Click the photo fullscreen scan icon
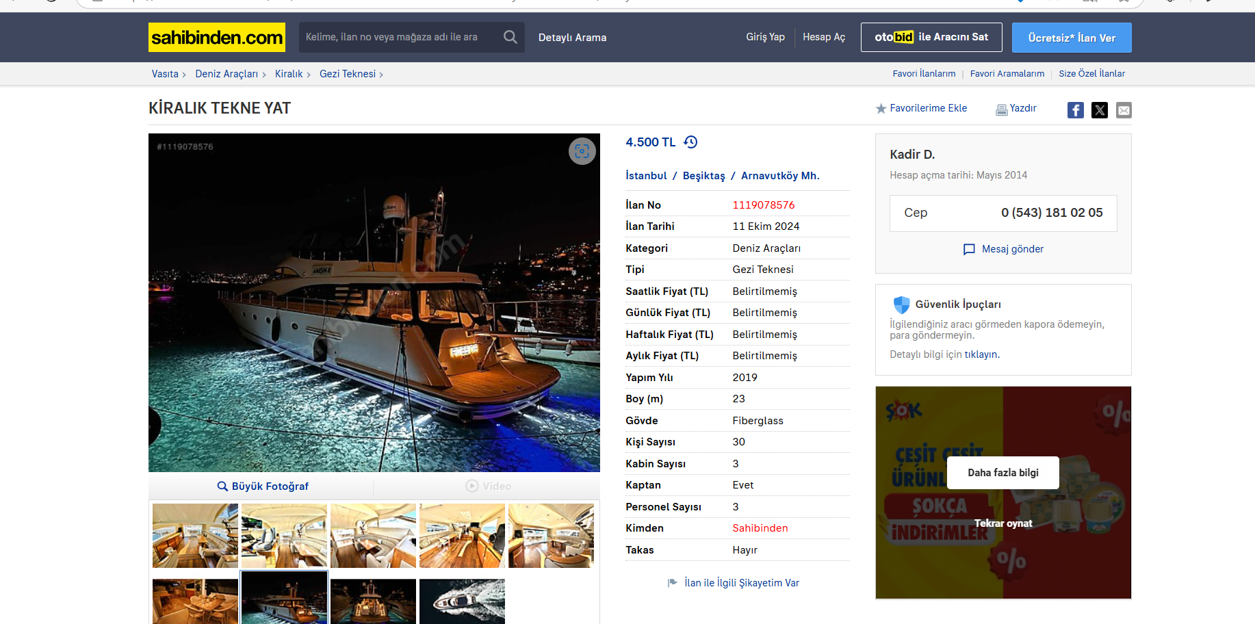Viewport: 1255px width, 624px height. click(x=582, y=151)
